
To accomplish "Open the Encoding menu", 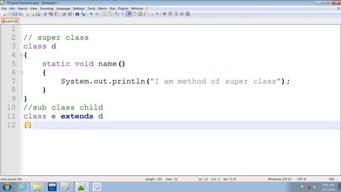I will click(46, 9).
